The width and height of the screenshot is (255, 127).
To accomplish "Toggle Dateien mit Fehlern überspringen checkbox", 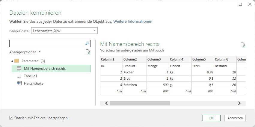I will coord(11,118).
